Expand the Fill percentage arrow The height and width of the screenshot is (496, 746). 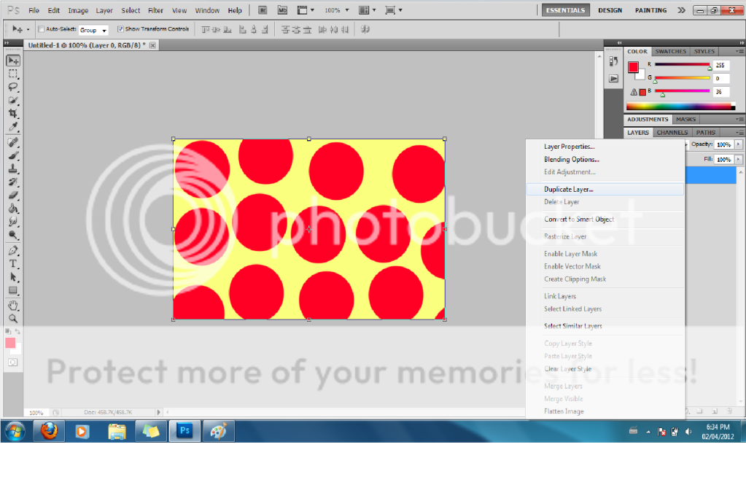[739, 159]
